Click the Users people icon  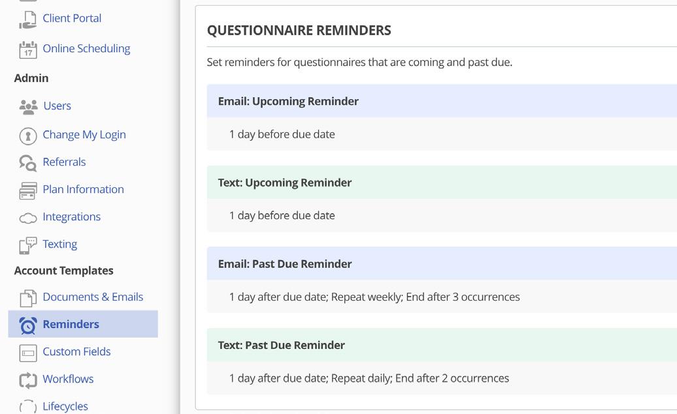28,106
